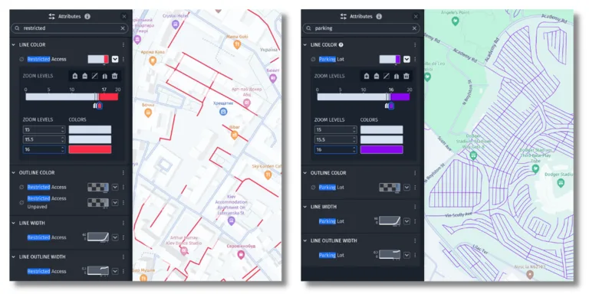Click the add zoom stop icon in restricted panel
589x294 pixels.
[74, 76]
